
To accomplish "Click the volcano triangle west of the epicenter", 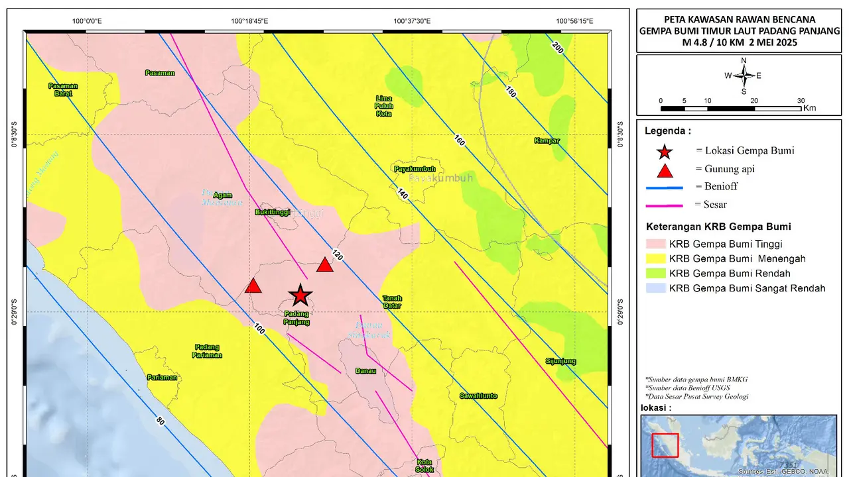I will 253,286.
